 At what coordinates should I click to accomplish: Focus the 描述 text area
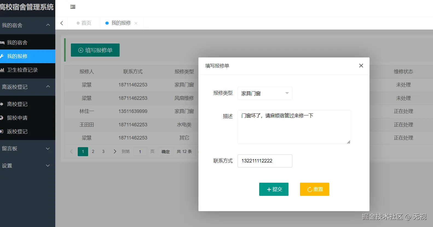coord(294,127)
